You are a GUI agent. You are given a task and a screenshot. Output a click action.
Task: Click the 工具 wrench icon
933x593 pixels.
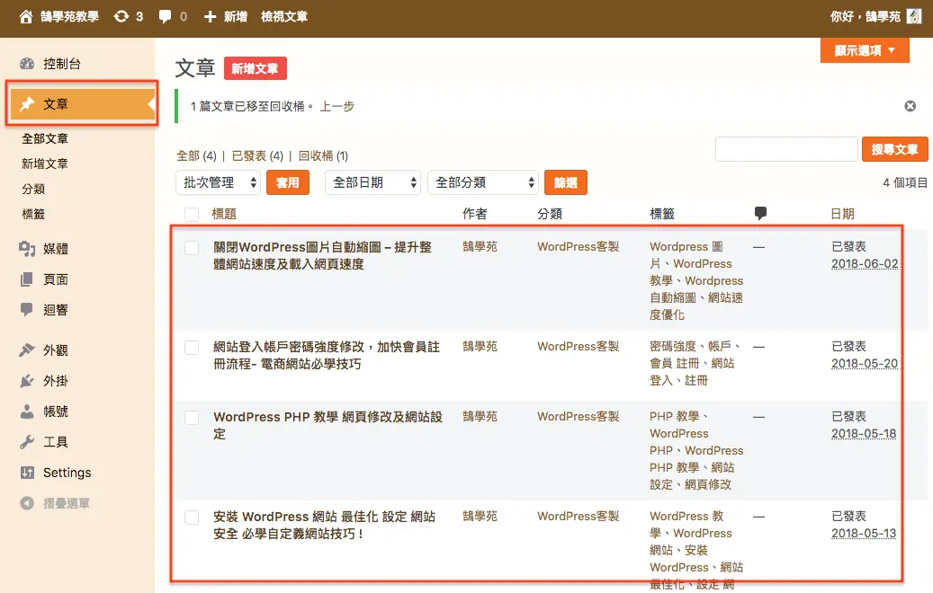point(27,442)
